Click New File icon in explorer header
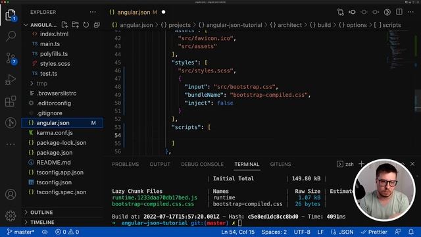This screenshot has height=237, width=421. 64,25
